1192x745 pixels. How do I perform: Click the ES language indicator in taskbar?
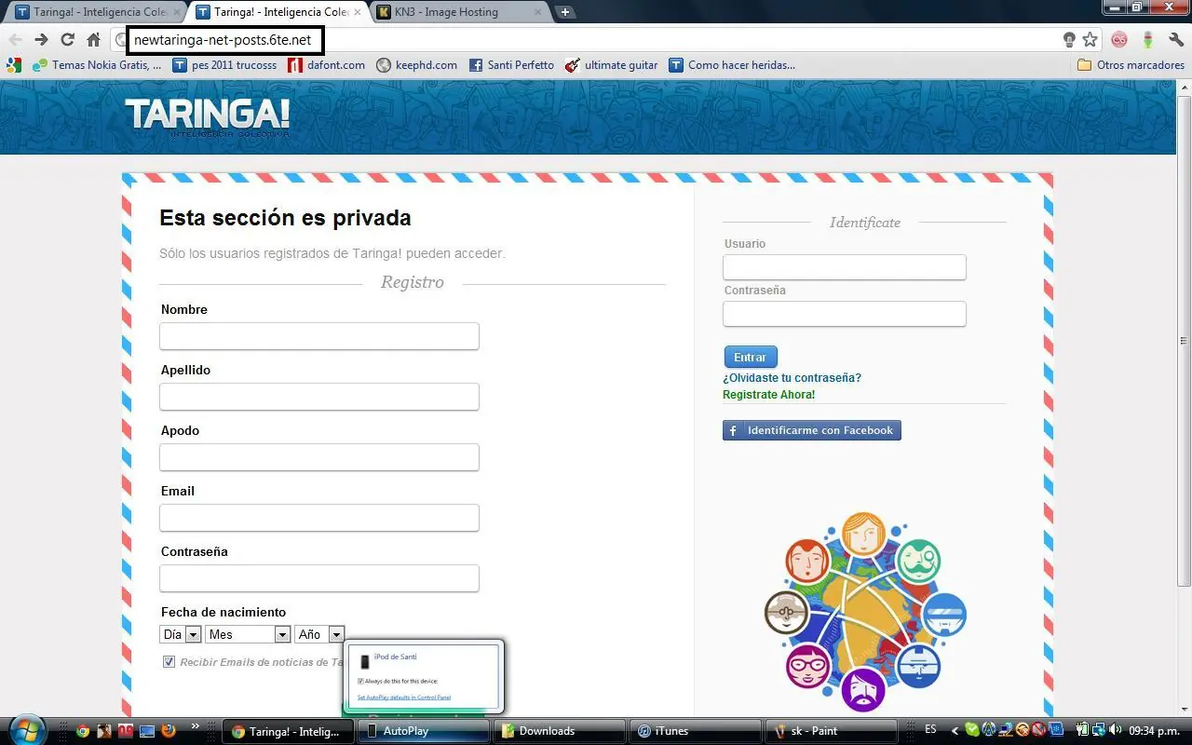click(930, 729)
